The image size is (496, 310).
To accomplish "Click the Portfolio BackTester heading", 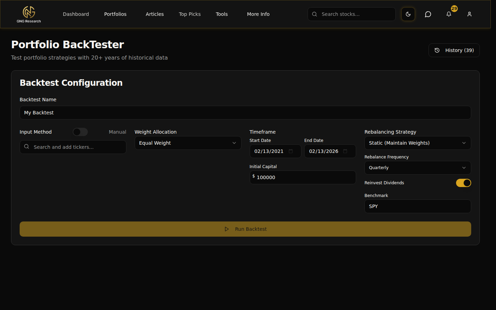I will click(68, 44).
